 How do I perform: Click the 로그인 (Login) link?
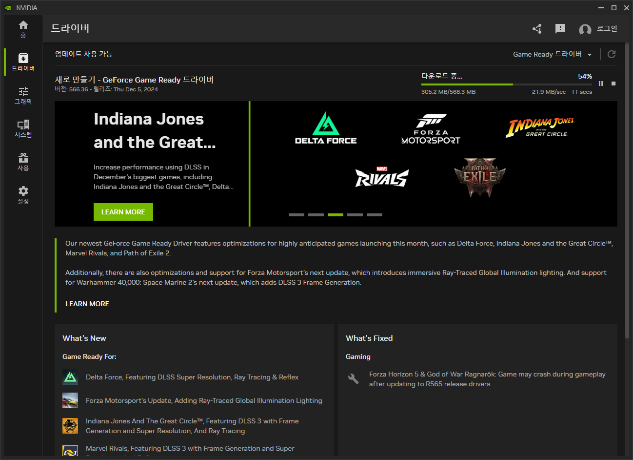(x=607, y=29)
